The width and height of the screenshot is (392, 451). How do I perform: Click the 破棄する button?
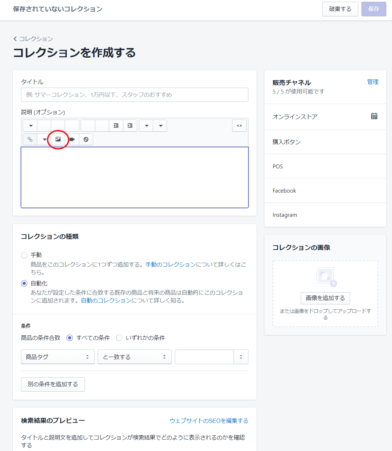click(x=340, y=9)
